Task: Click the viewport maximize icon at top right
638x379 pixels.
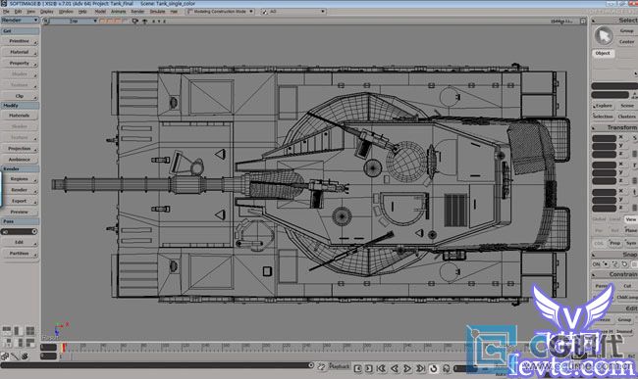Action: pyautogui.click(x=583, y=21)
